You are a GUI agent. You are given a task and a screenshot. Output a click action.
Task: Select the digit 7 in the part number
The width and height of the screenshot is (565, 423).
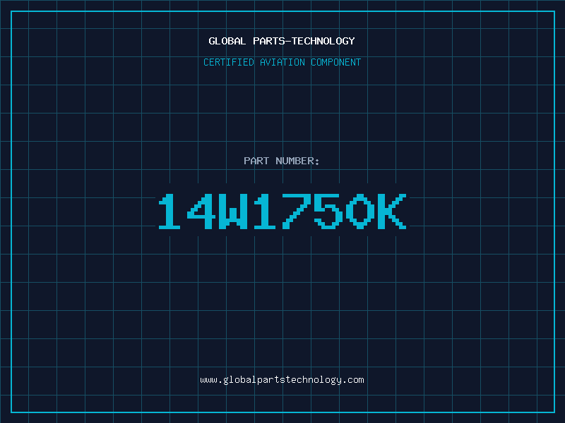tap(297, 211)
